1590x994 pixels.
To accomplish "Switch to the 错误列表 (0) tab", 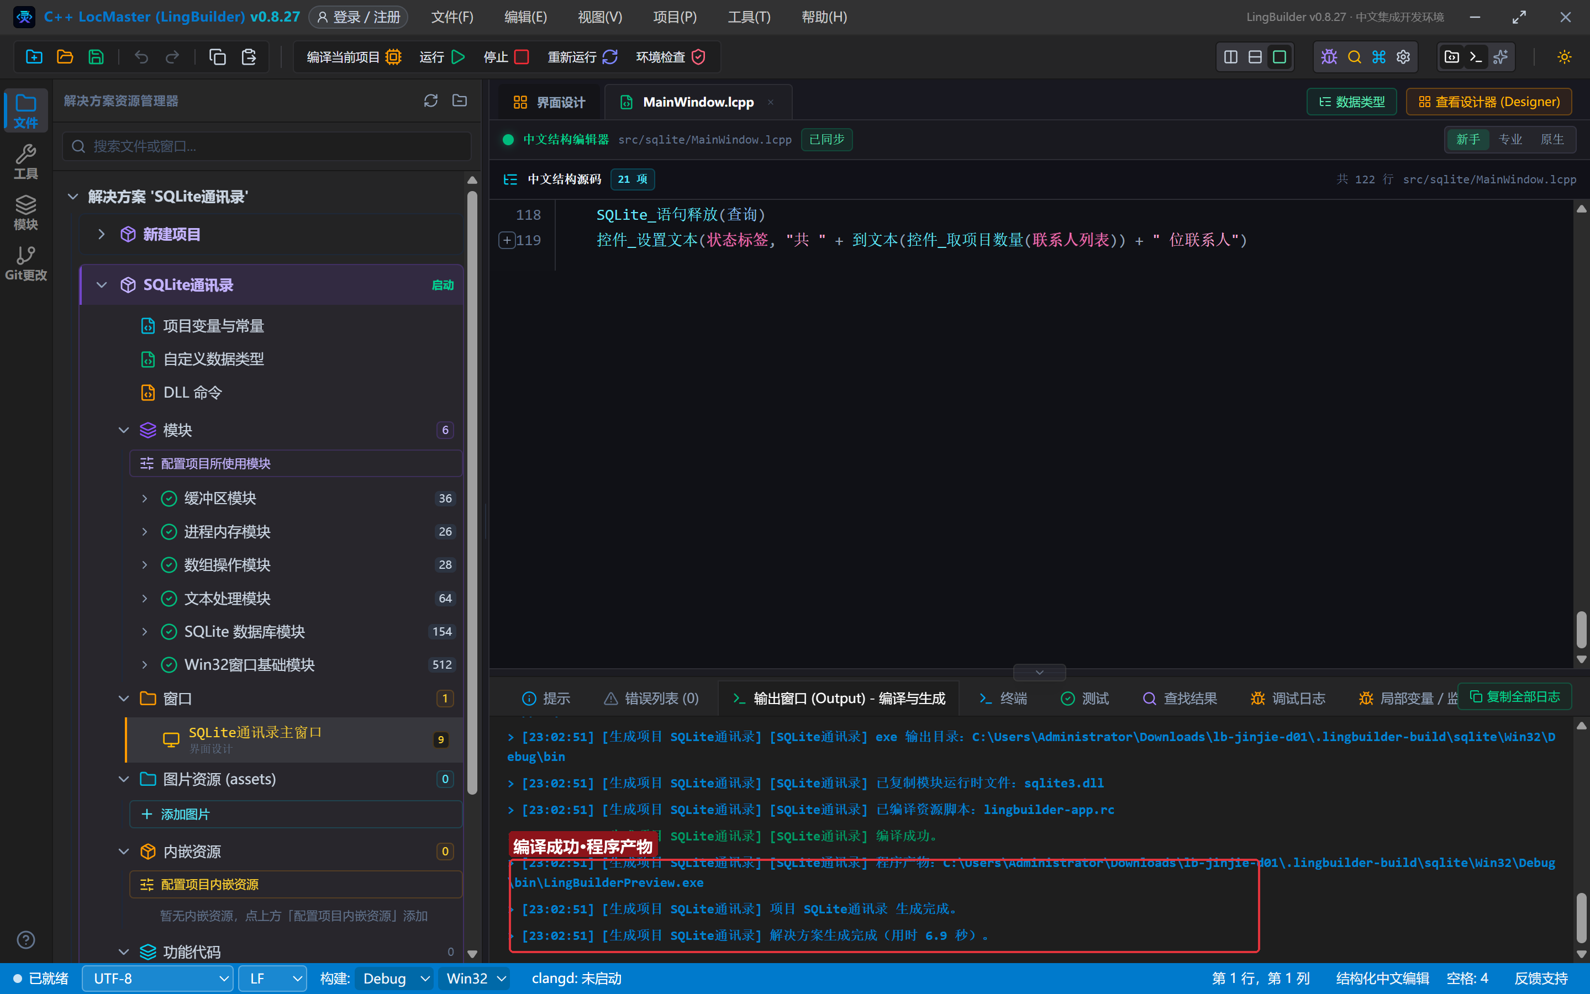I will click(651, 698).
